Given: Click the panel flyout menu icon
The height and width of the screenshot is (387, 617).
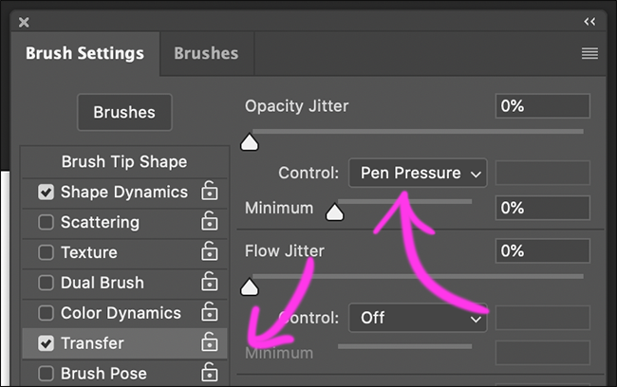Looking at the screenshot, I should tap(589, 54).
